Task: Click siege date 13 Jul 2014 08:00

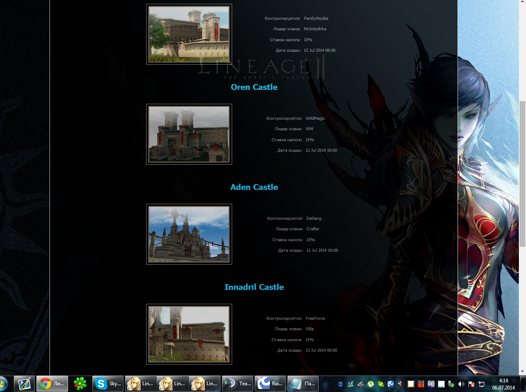Action: tap(321, 350)
